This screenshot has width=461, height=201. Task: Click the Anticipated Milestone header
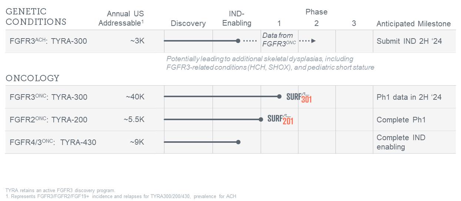[413, 24]
